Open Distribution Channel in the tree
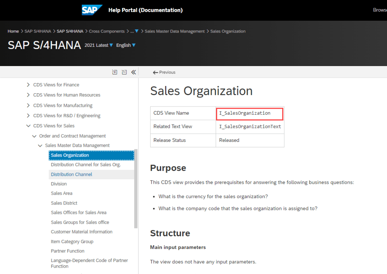The width and height of the screenshot is (387, 274). click(x=71, y=174)
